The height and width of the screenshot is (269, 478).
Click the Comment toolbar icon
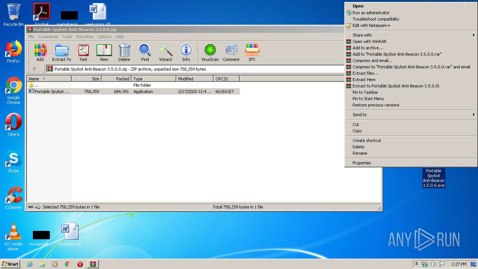coord(231,53)
